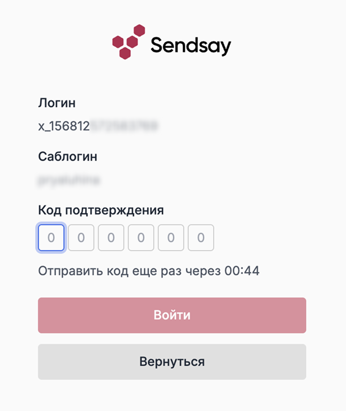Viewport: 346px width, 411px height.
Task: Click the Саблогин label
Action: [x=68, y=157]
